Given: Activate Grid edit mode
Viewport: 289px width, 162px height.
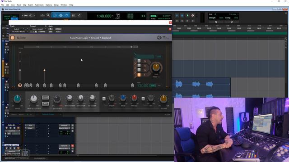Looking at the screenshot, I should (14, 19).
